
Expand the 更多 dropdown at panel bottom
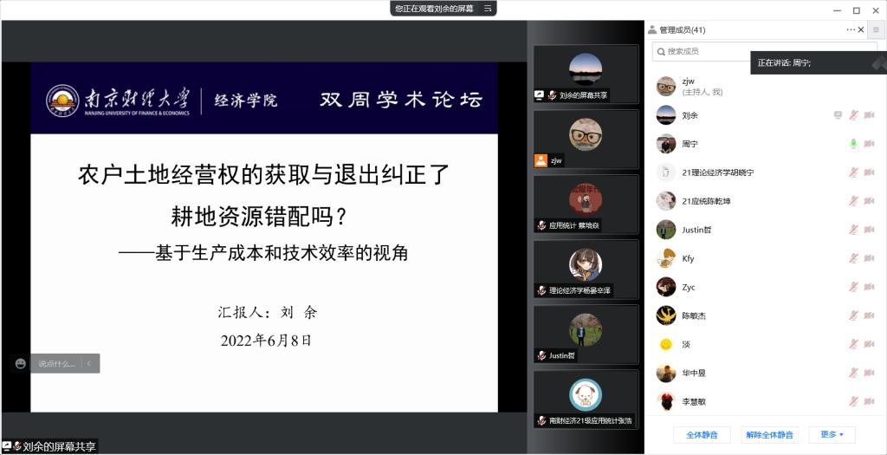pyautogui.click(x=832, y=435)
